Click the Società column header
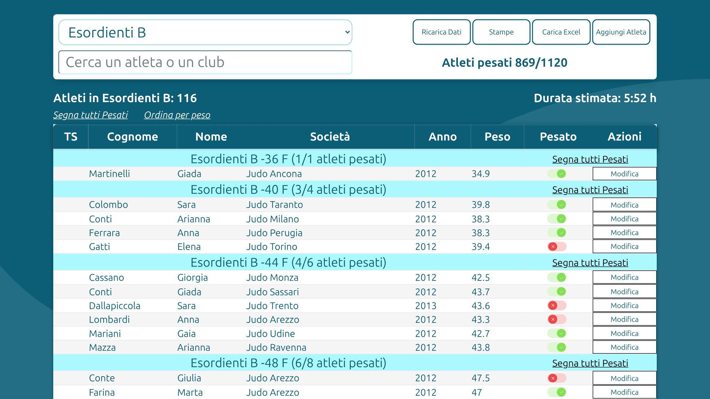This screenshot has width=710, height=399. (x=330, y=137)
